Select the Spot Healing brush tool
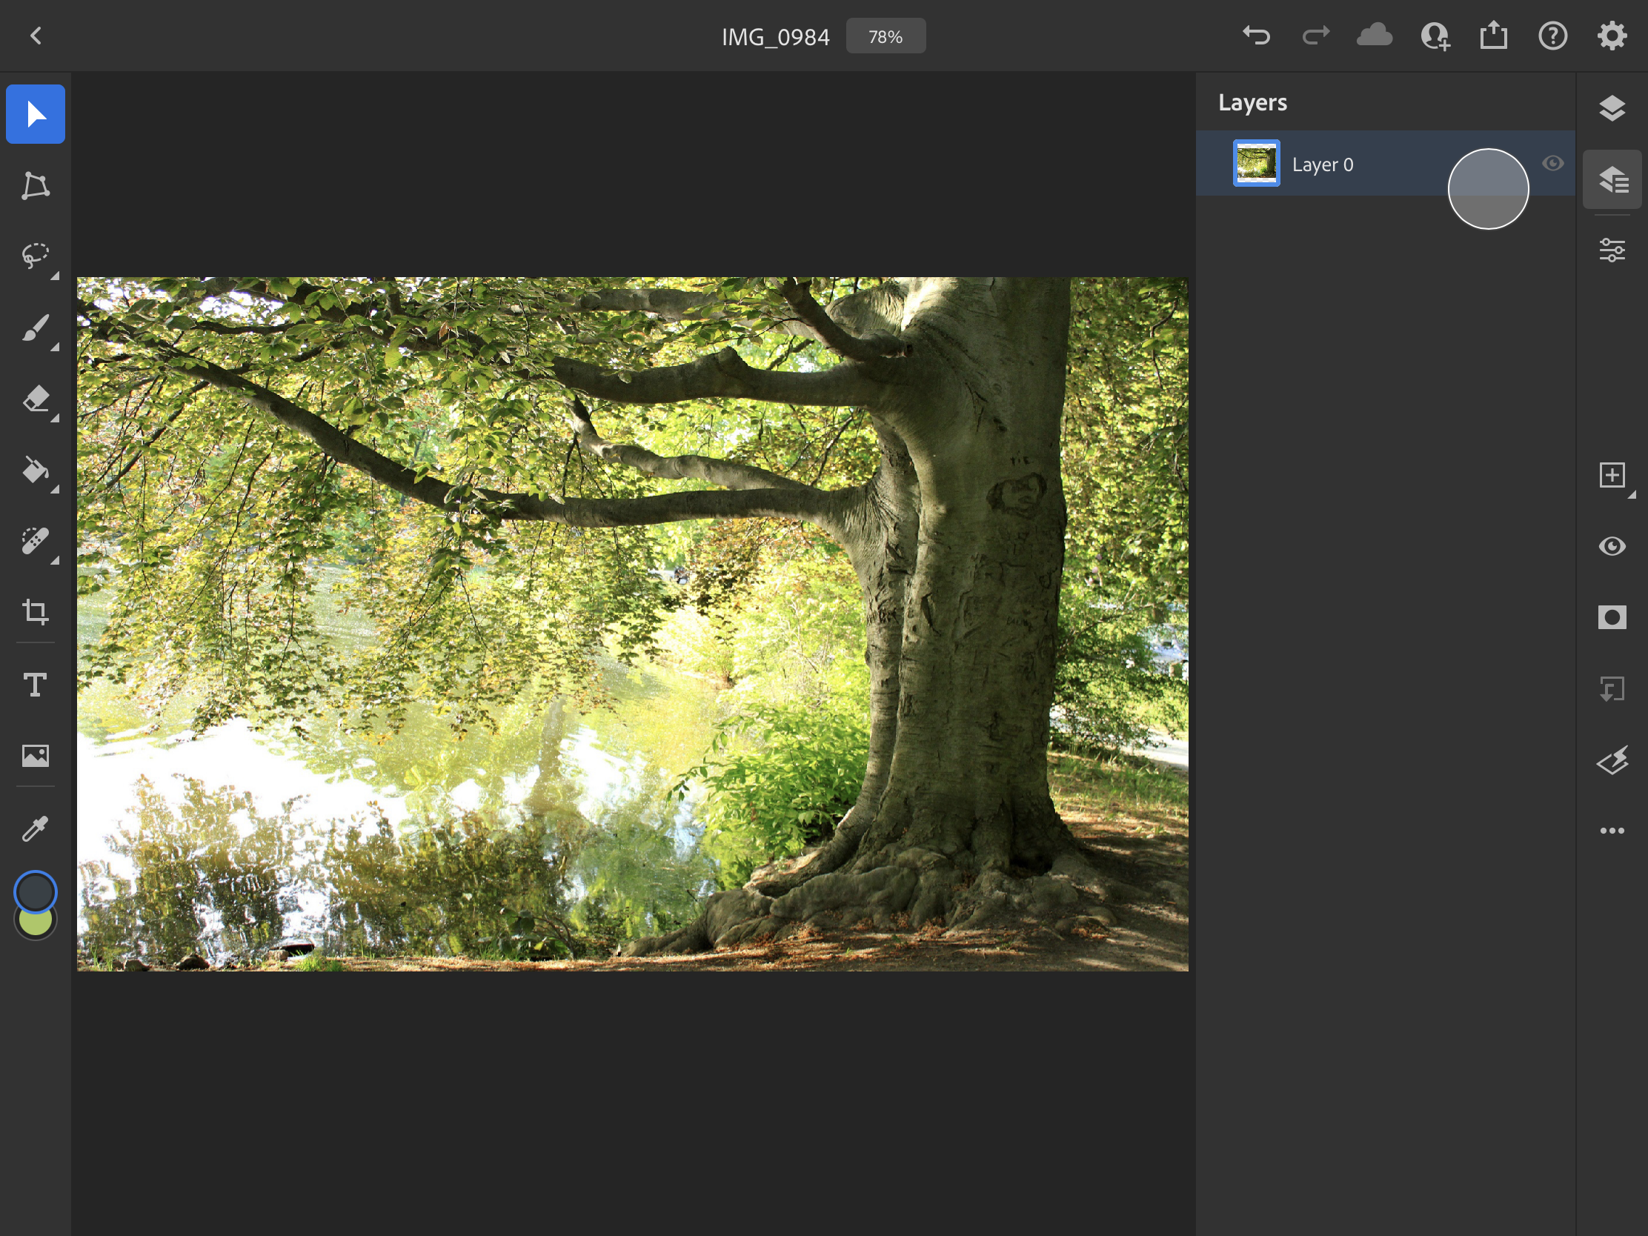Screen dimensions: 1648x1236 point(35,542)
